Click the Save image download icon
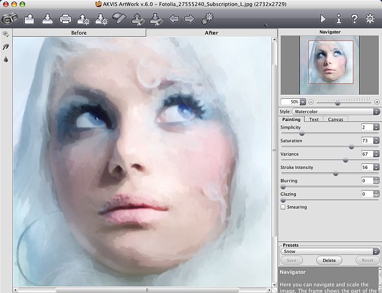This screenshot has width=382, height=293. point(47,19)
